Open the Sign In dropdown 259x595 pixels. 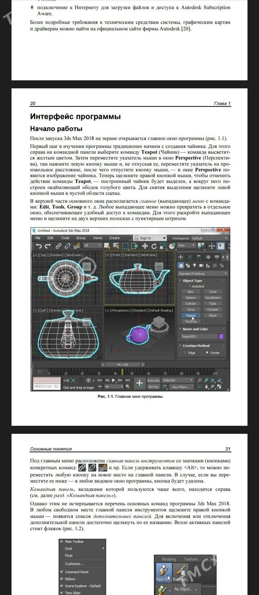[x=150, y=238]
